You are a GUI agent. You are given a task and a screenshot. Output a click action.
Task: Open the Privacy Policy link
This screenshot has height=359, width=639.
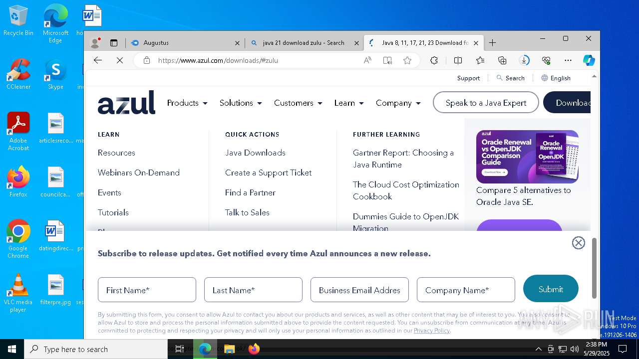pyautogui.click(x=431, y=331)
